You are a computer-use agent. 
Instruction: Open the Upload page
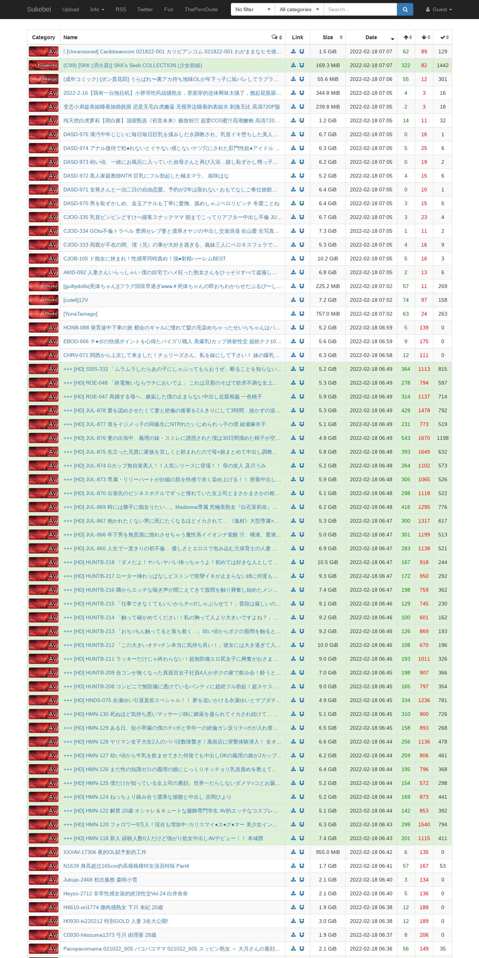point(71,9)
